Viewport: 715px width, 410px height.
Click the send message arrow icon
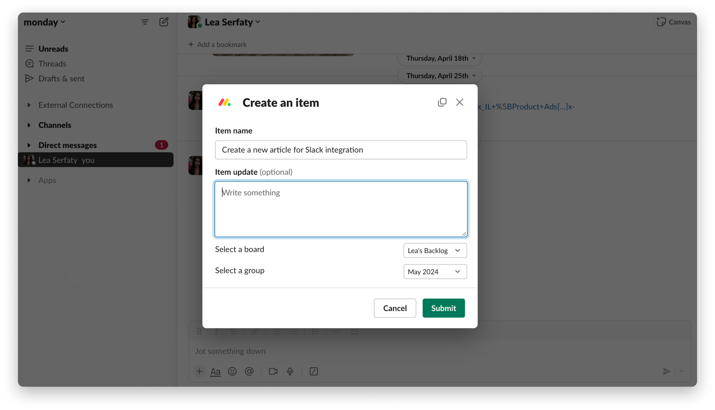(667, 372)
